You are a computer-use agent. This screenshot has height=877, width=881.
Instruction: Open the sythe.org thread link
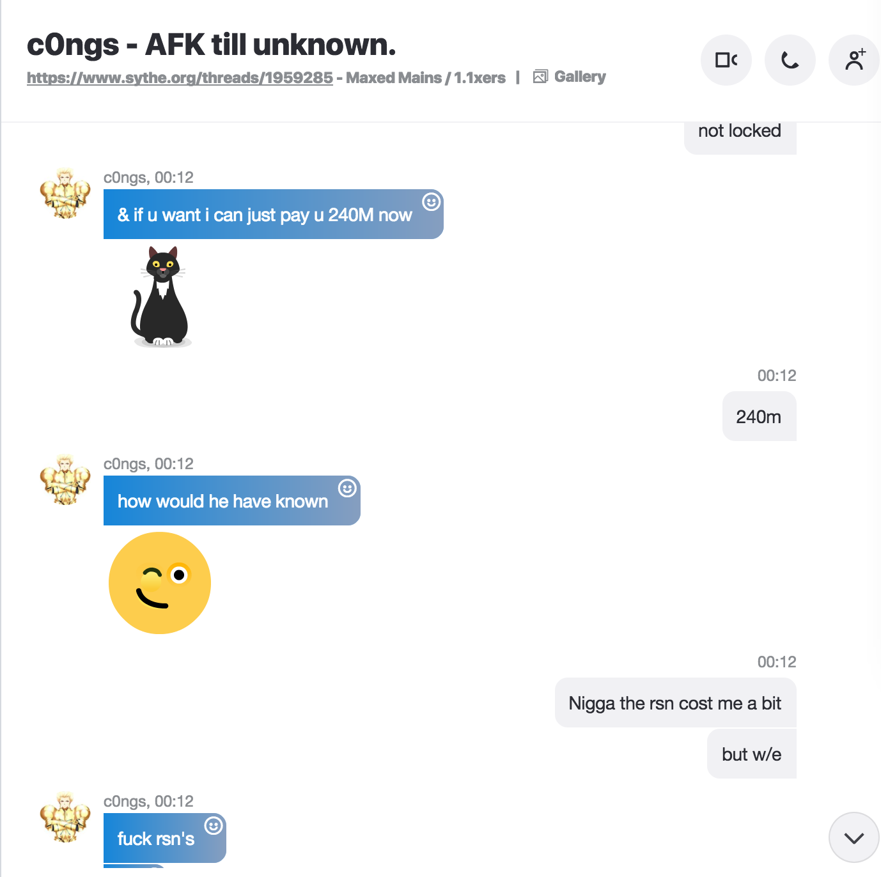tap(180, 77)
